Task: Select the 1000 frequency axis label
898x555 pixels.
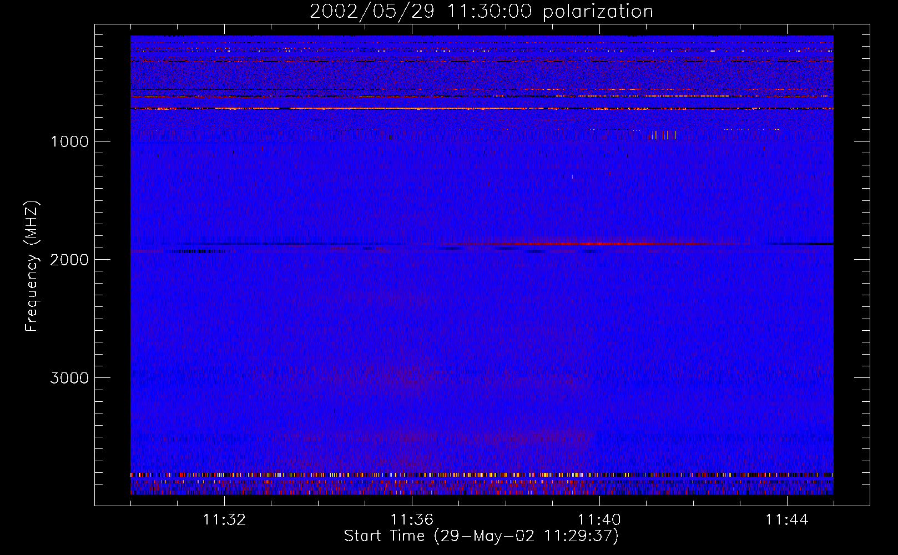Action: point(69,142)
